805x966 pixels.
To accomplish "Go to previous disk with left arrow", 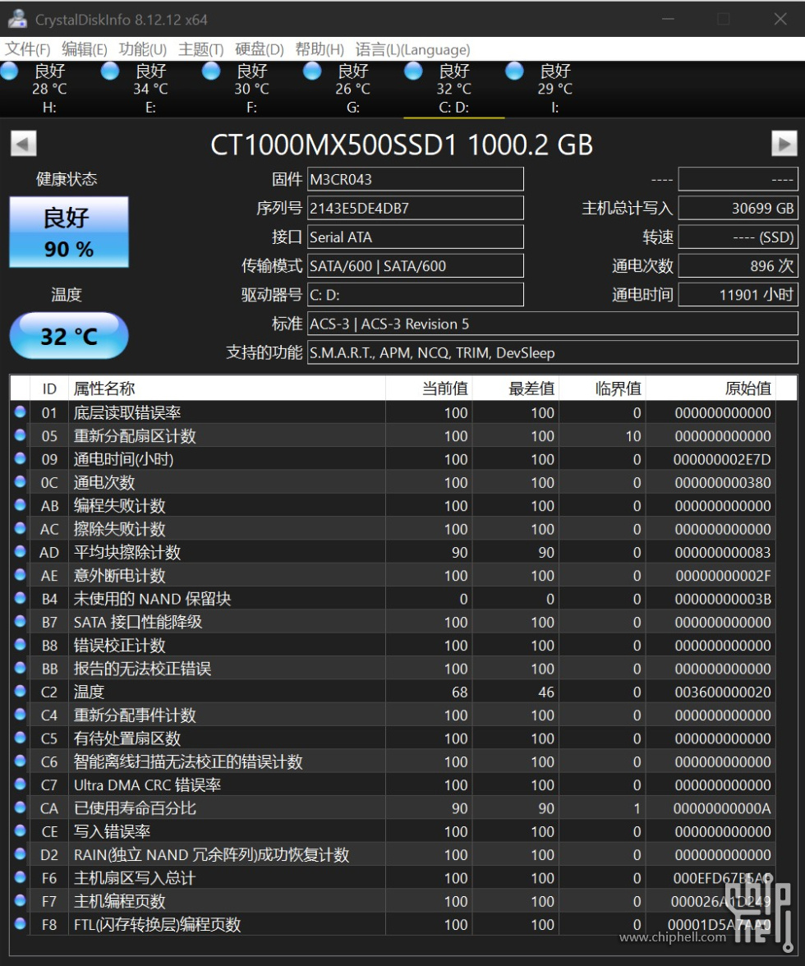I will point(23,145).
